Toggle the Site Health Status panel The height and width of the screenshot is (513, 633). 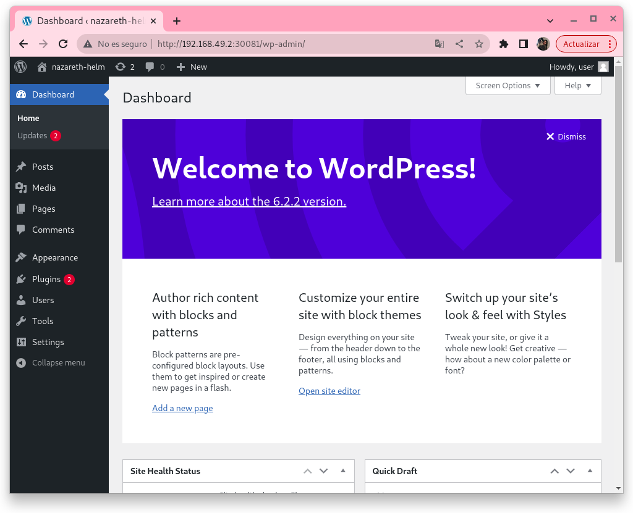click(x=343, y=471)
